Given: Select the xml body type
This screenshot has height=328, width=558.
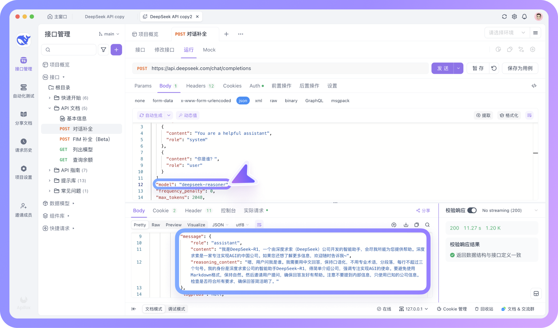Looking at the screenshot, I should tap(258, 101).
